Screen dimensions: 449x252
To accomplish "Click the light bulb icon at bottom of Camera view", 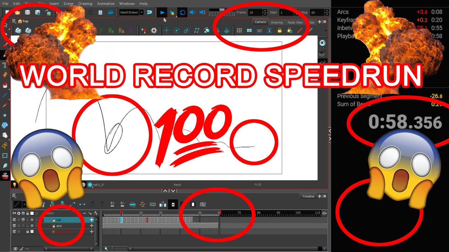I will [15, 184].
